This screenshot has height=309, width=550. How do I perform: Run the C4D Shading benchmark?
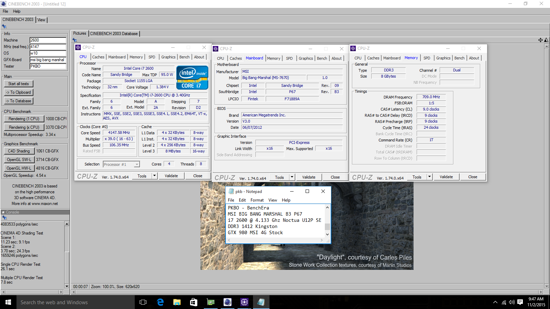(19, 151)
